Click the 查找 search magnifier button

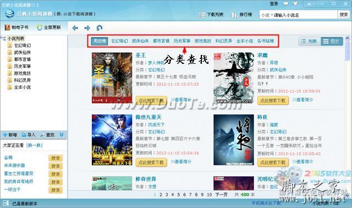pyautogui.click(x=48, y=135)
